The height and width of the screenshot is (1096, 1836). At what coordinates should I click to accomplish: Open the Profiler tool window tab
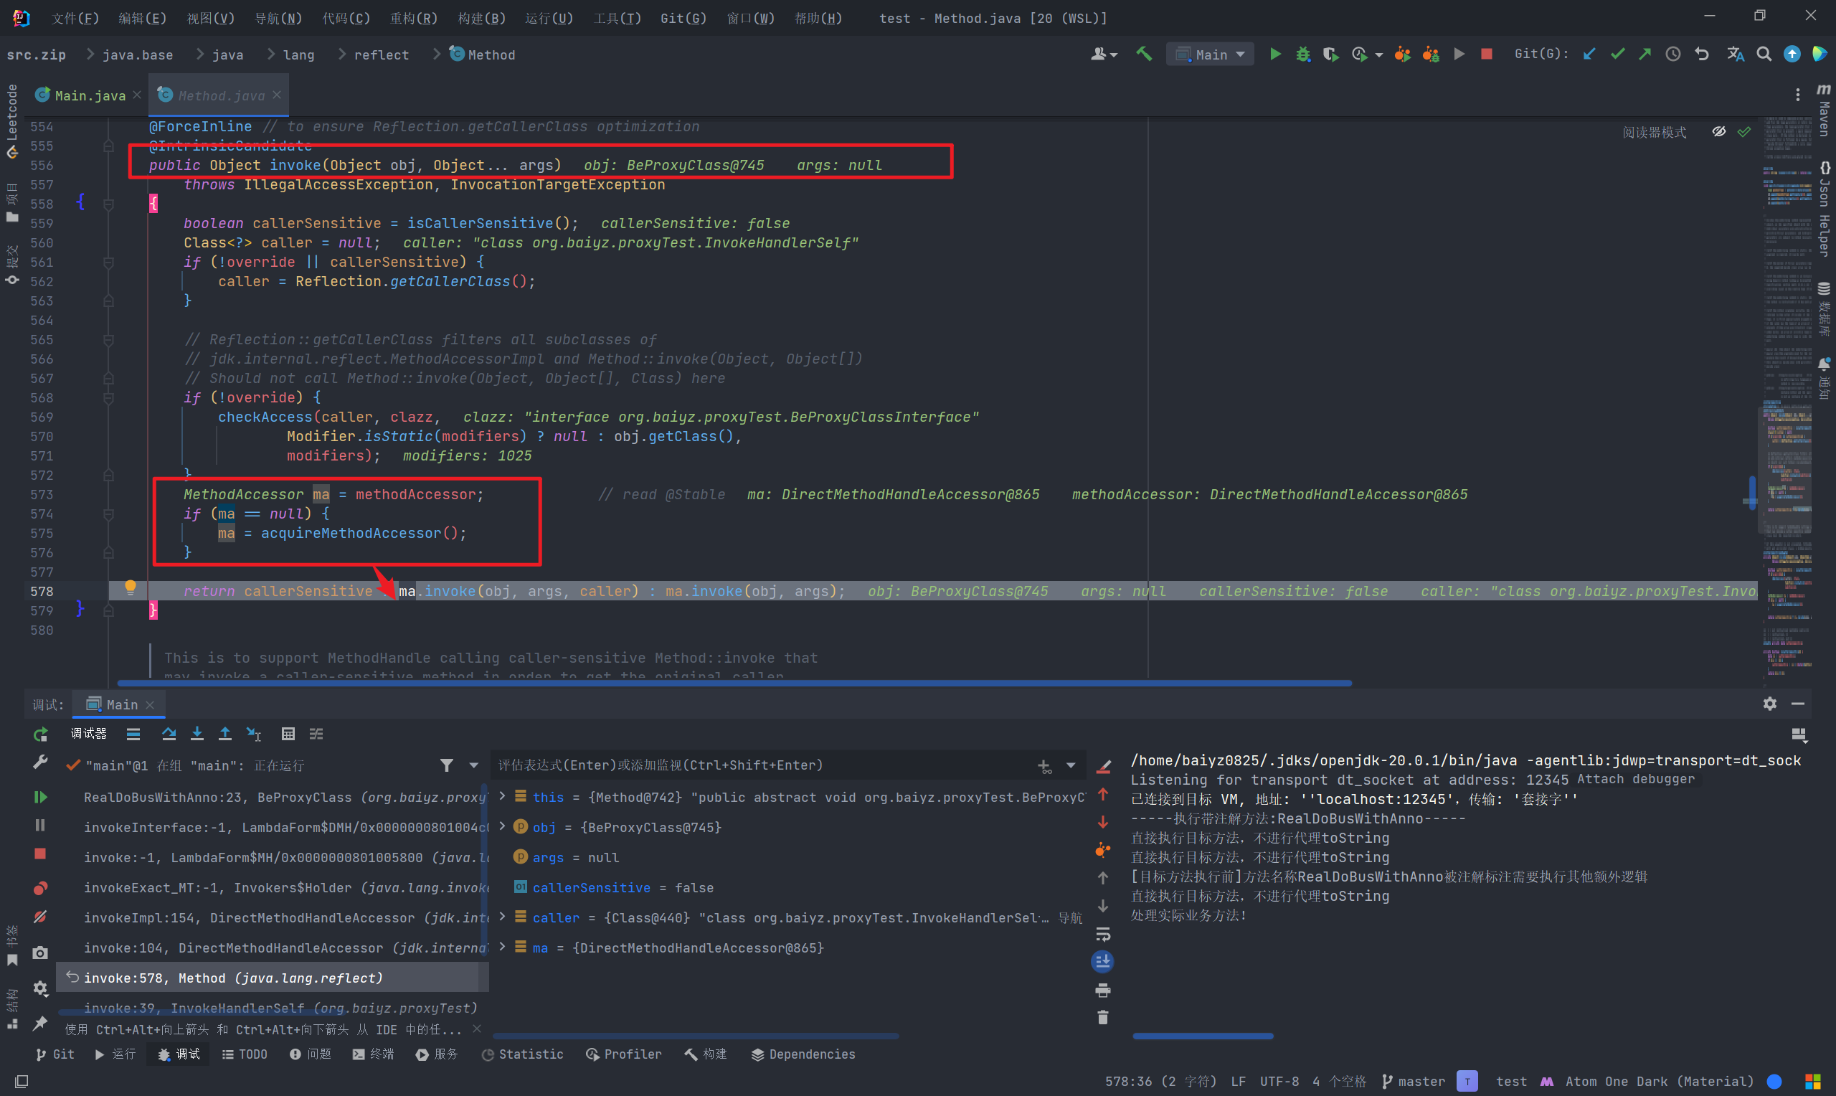623,1054
